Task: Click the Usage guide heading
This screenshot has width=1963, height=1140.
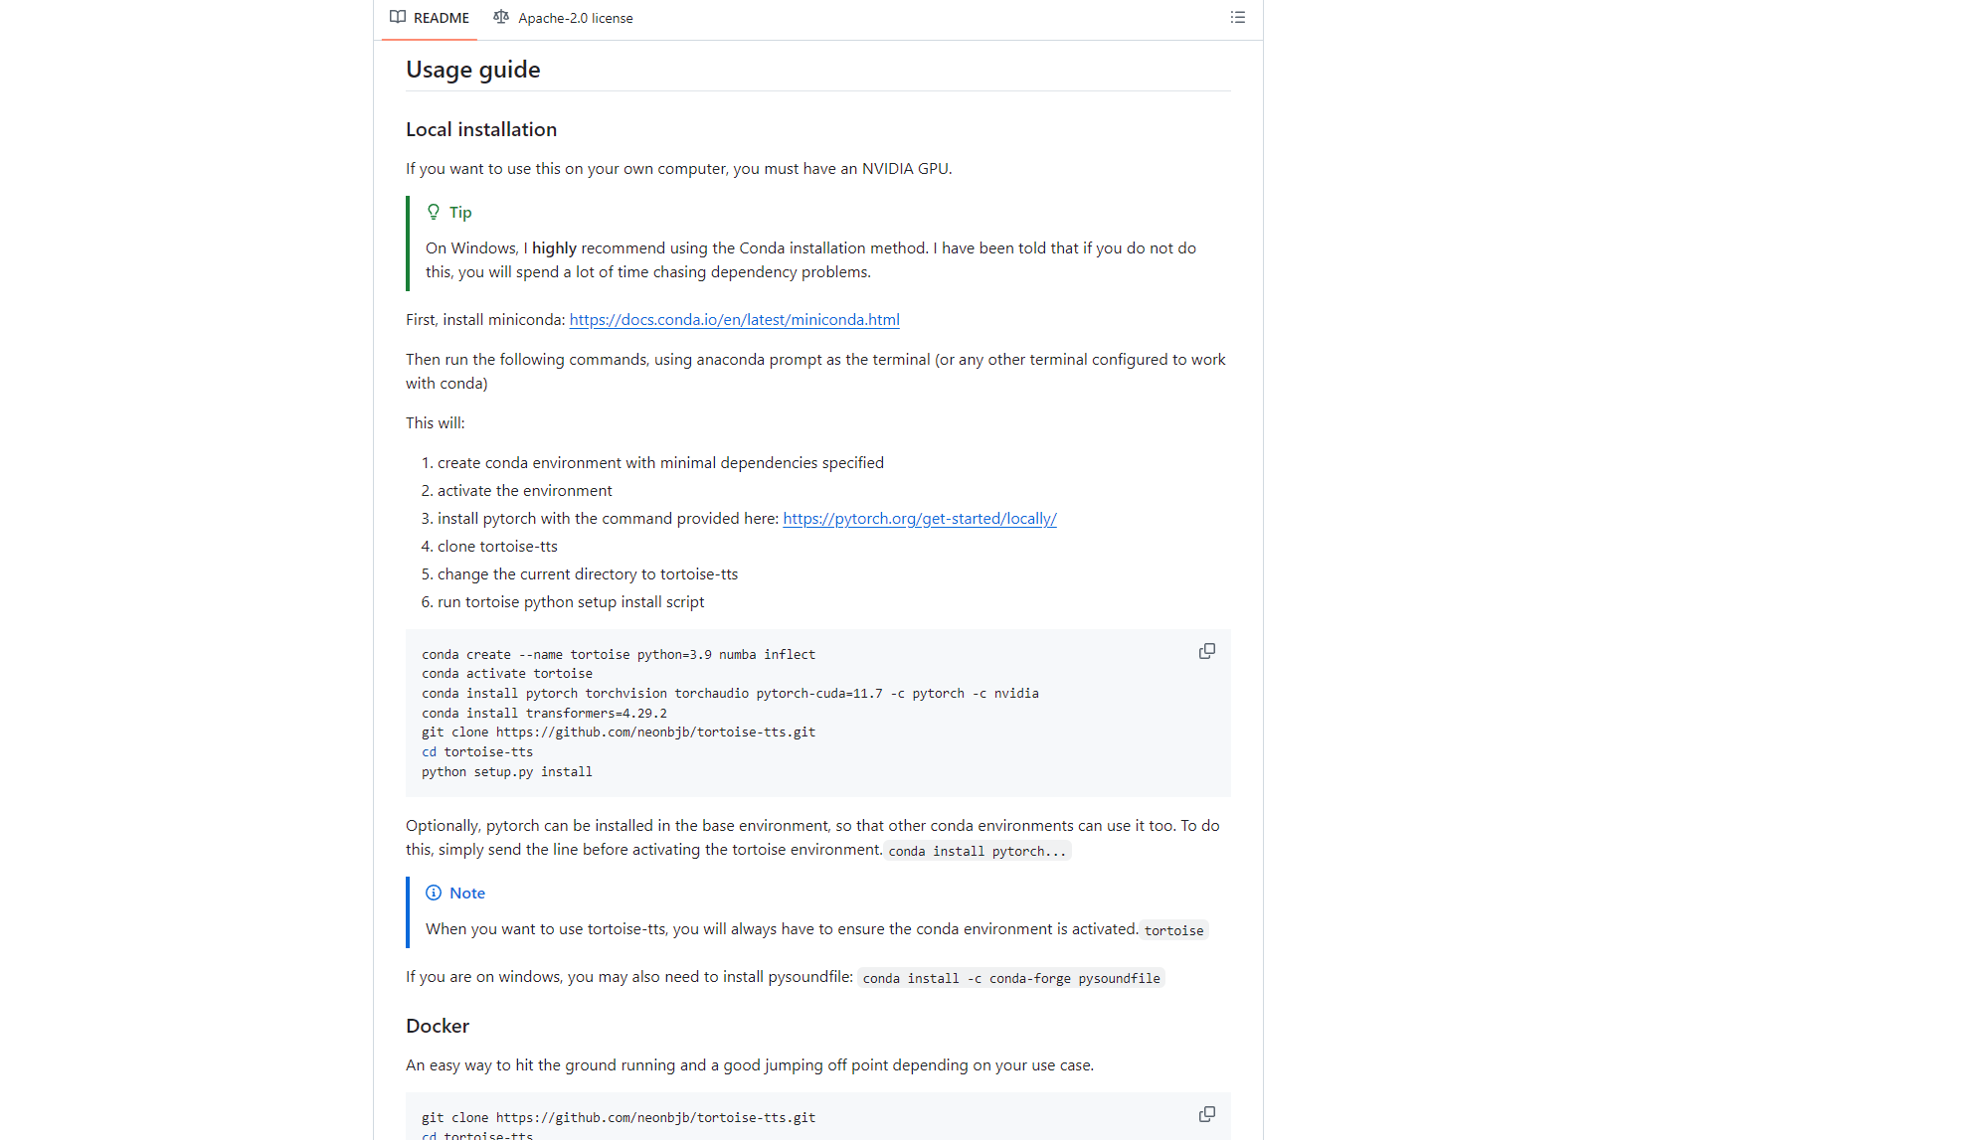Action: (x=472, y=70)
